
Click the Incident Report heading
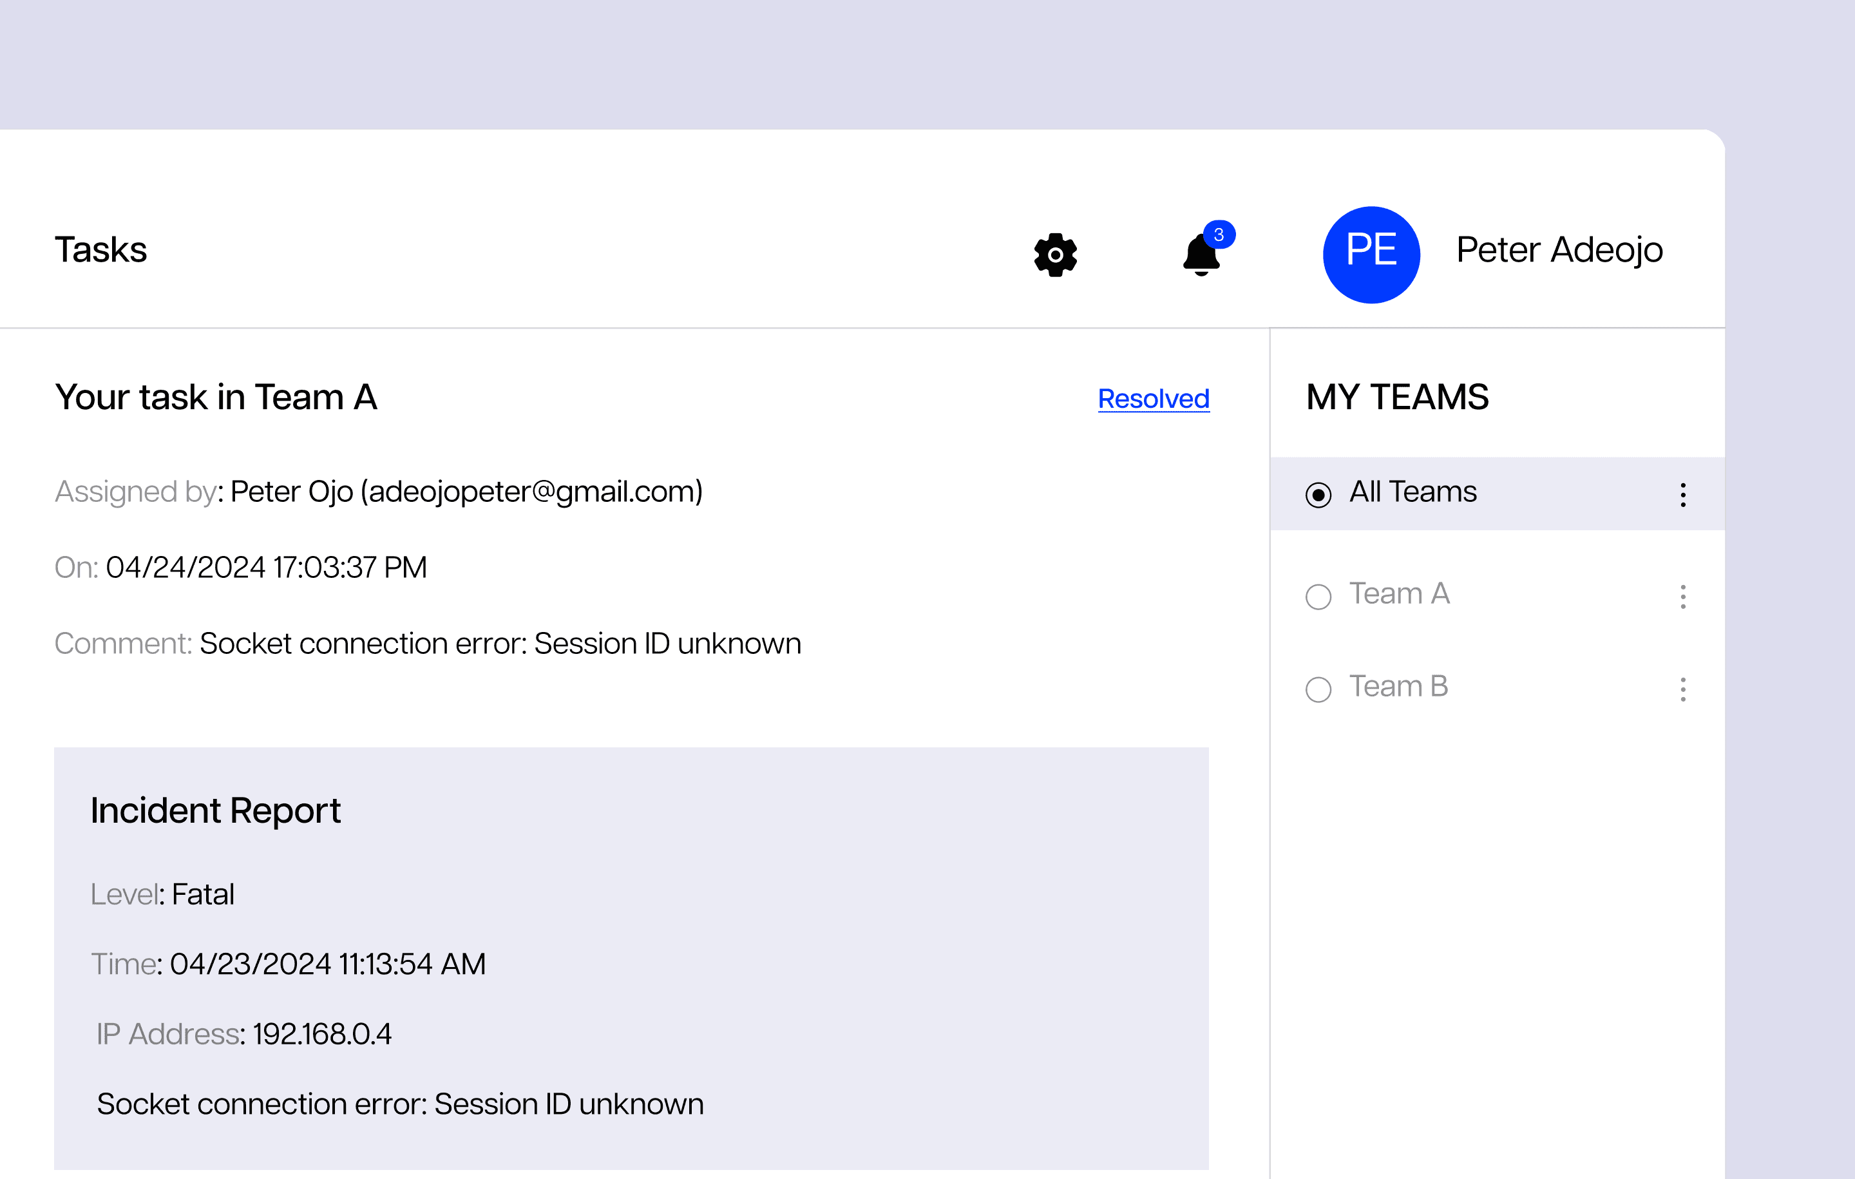215,810
